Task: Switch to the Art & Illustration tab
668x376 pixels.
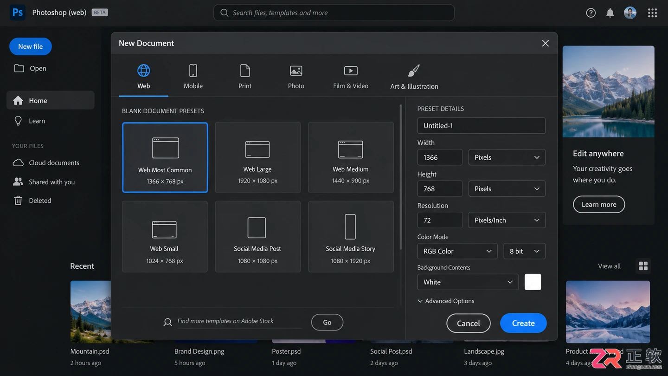Action: coord(414,77)
